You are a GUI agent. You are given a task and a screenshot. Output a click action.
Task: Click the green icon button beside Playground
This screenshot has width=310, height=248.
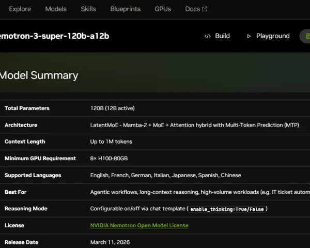click(305, 36)
